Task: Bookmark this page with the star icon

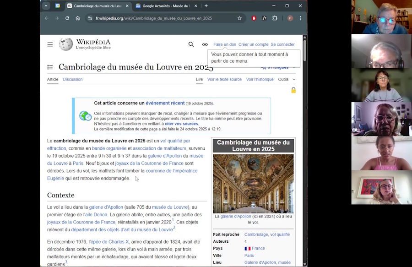Action: [x=239, y=18]
